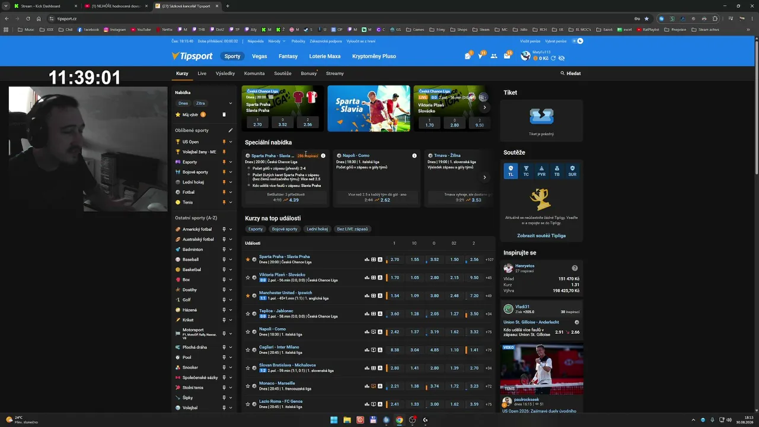Open the Návody dropdown in top bar
This screenshot has width=759, height=427.
click(x=277, y=41)
